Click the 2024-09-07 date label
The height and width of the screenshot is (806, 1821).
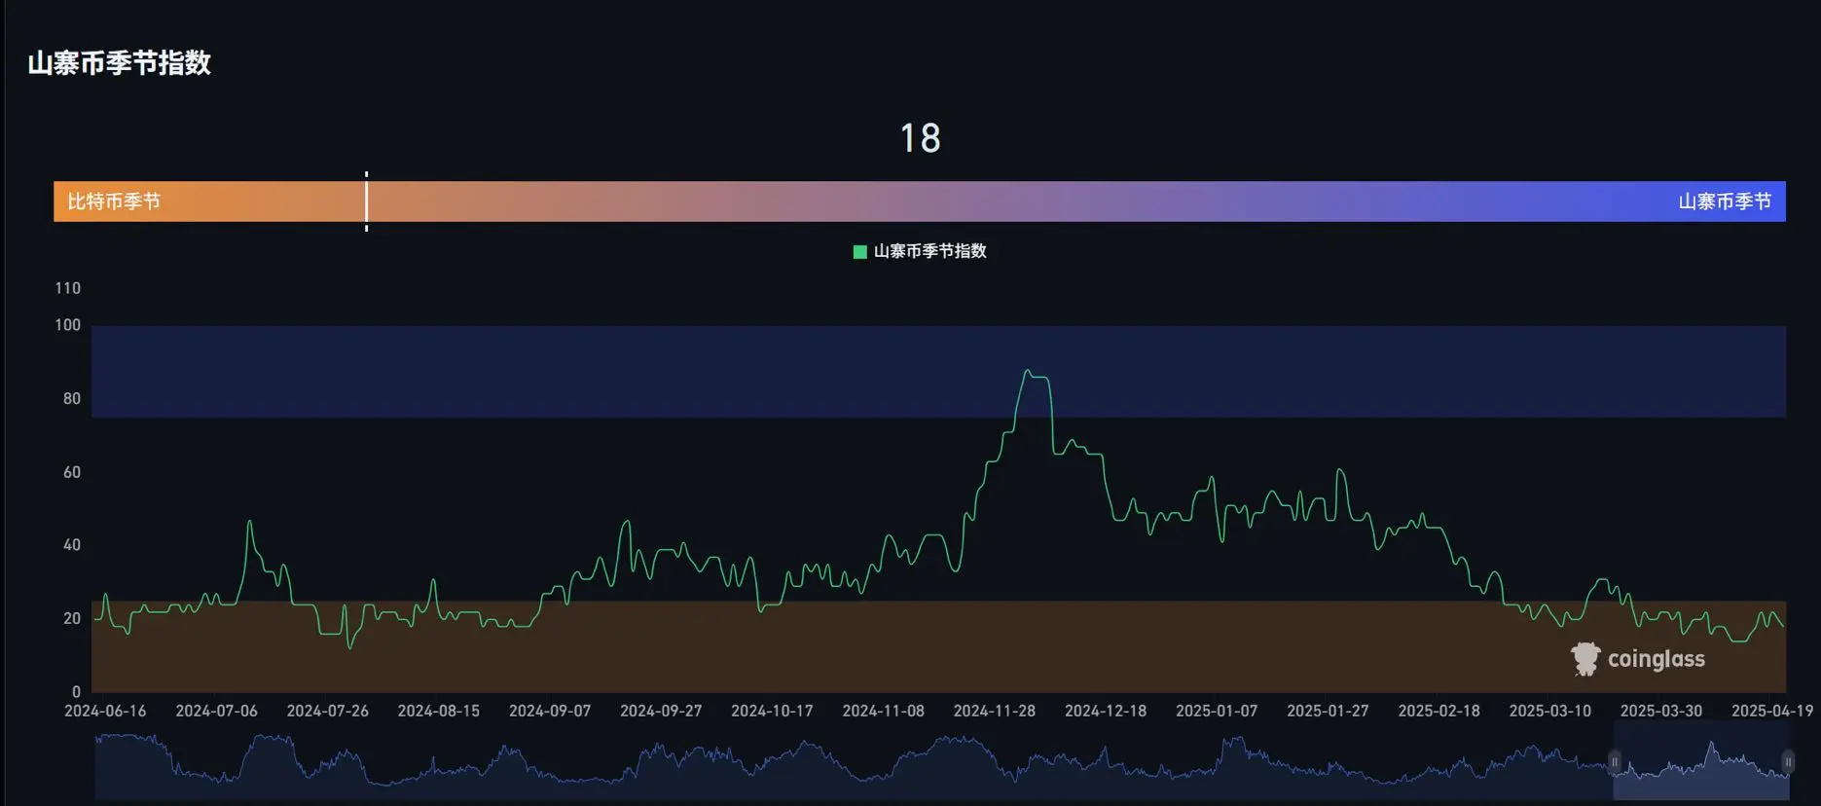[x=550, y=711]
